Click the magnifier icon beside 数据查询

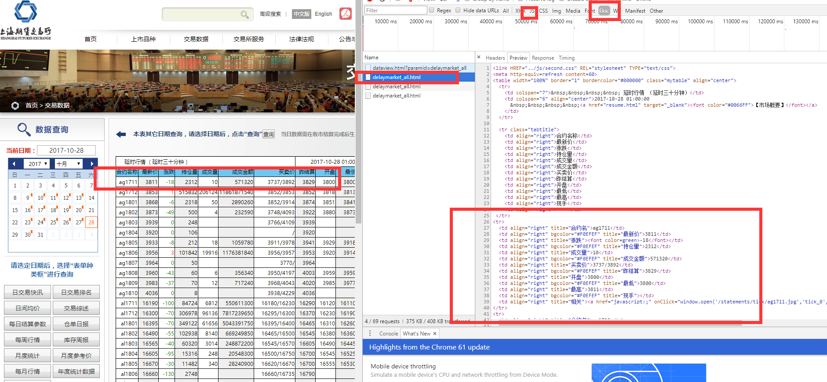click(x=24, y=129)
